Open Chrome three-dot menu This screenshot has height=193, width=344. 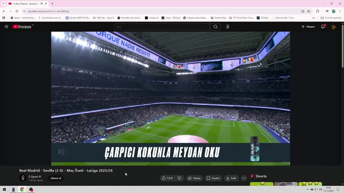point(340,11)
